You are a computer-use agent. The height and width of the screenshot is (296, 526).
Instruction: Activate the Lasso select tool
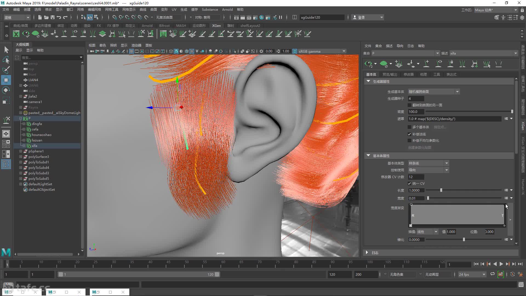pyautogui.click(x=6, y=60)
